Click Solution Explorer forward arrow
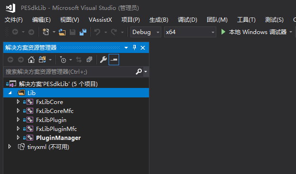Image resolution: width=296 pixels, height=174 pixels. [x=21, y=60]
